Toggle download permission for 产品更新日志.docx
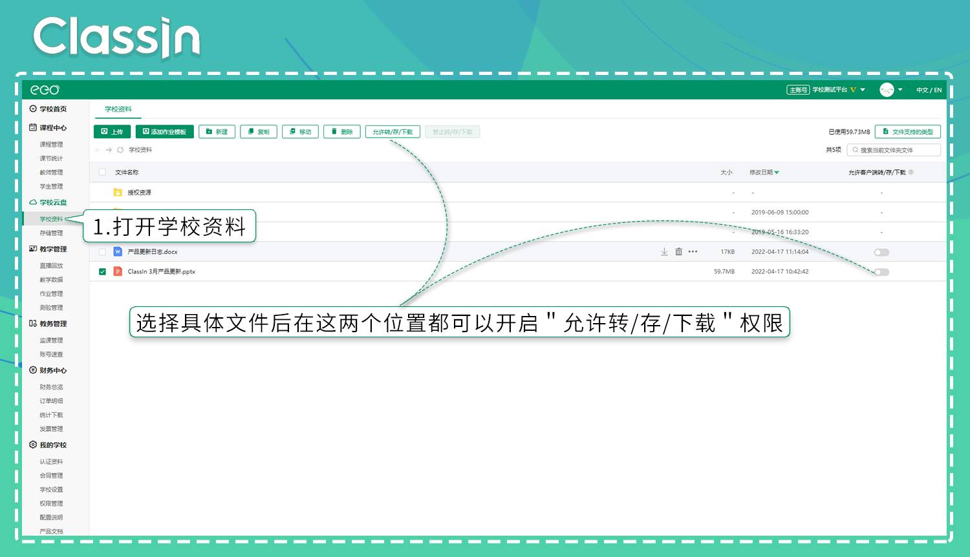 [881, 252]
